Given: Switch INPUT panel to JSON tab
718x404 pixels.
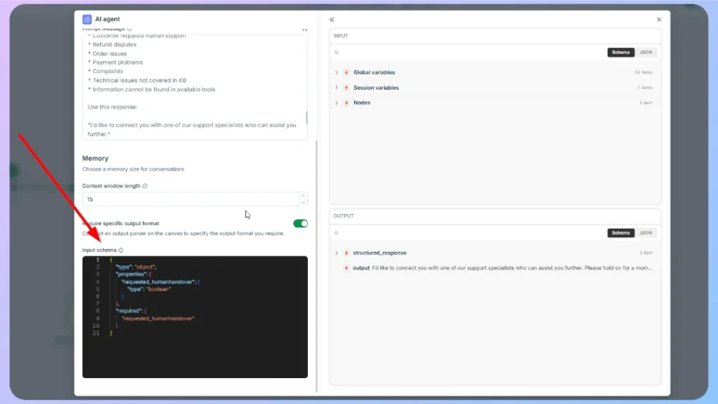Looking at the screenshot, I should (645, 52).
